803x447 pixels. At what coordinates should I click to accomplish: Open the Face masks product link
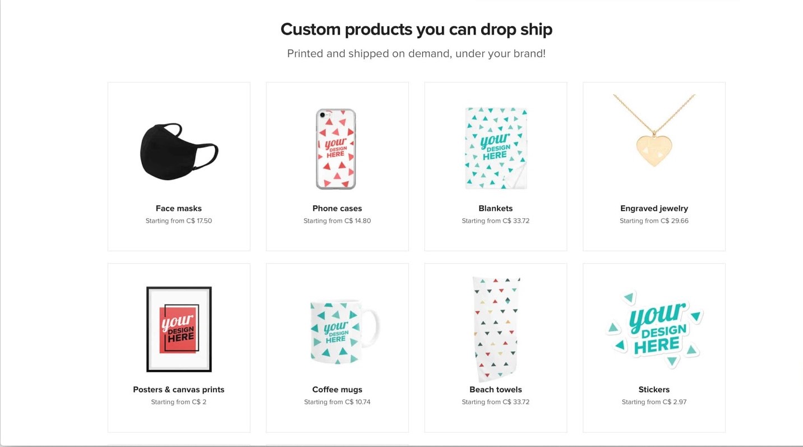[x=179, y=209]
